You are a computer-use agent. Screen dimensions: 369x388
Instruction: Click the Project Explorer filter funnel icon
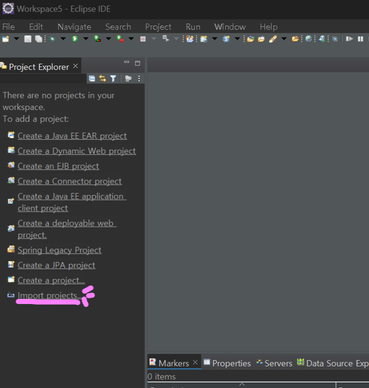click(x=113, y=79)
